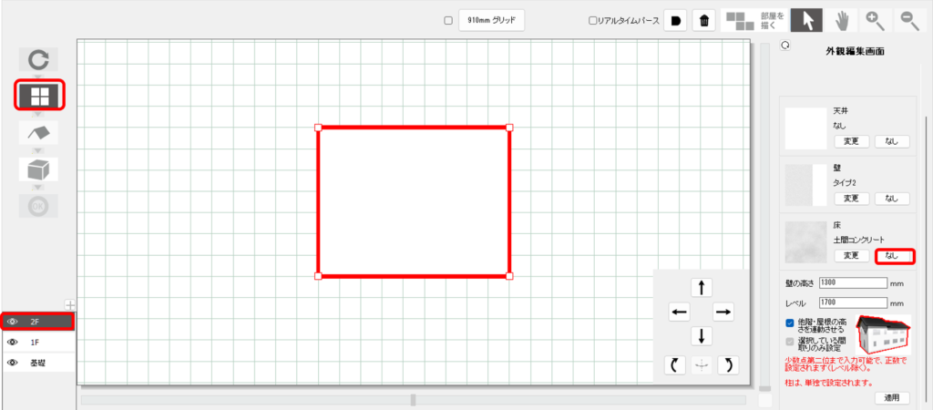Open the 3D box view step
Image resolution: width=933 pixels, height=410 pixels.
tap(38, 169)
